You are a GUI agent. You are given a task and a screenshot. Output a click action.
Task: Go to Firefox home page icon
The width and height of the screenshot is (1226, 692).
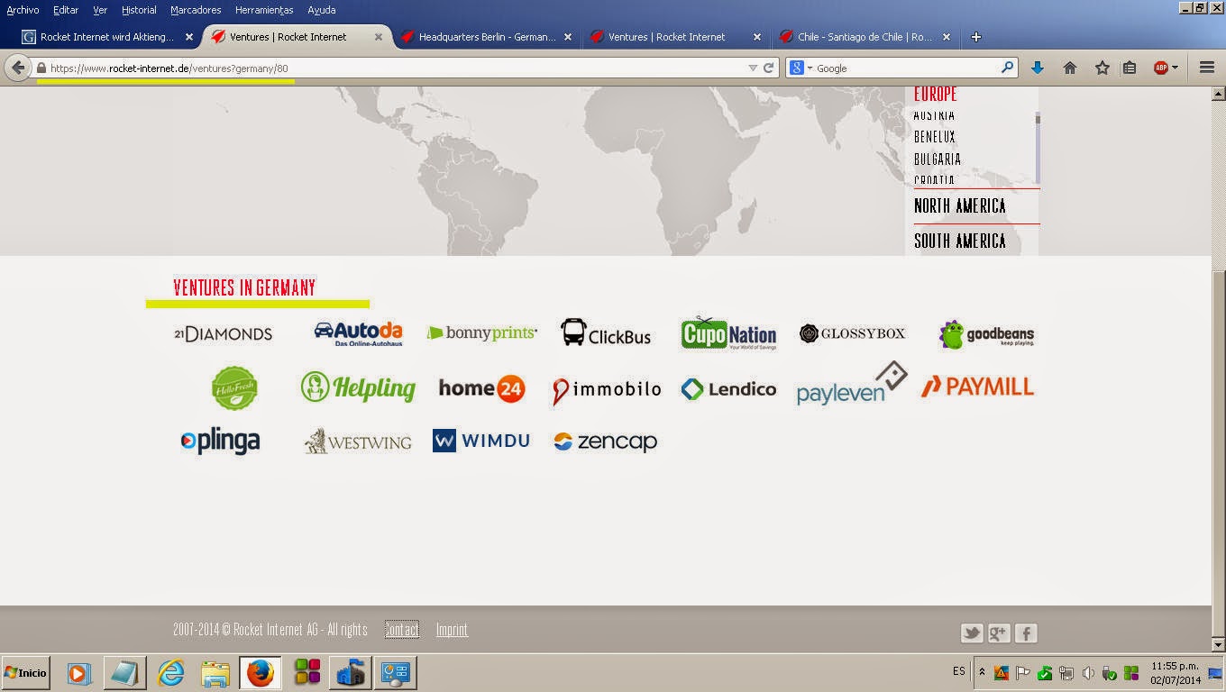pyautogui.click(x=1070, y=68)
